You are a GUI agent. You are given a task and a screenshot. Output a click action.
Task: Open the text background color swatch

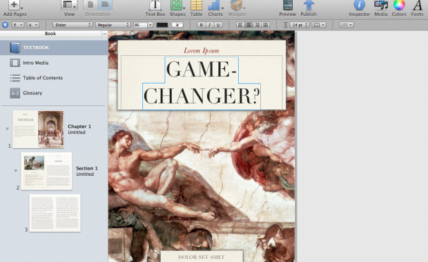pos(177,25)
